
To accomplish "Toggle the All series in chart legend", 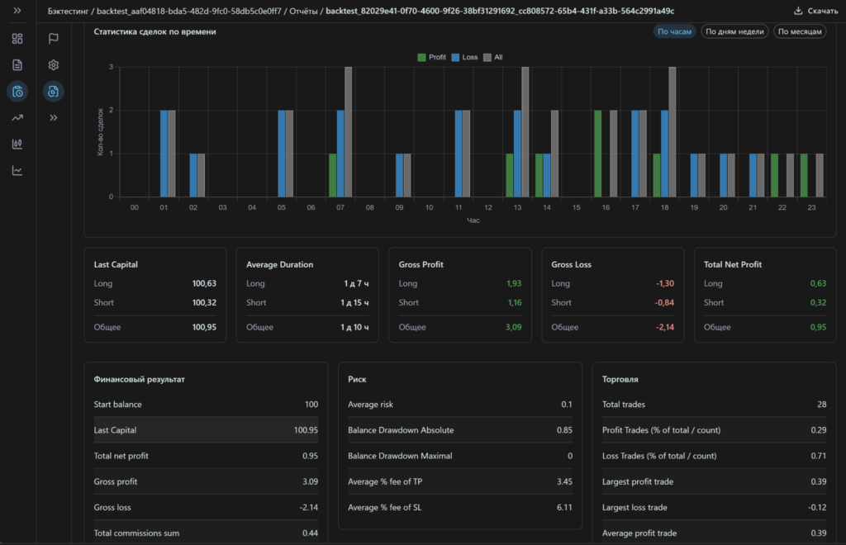I will (493, 57).
